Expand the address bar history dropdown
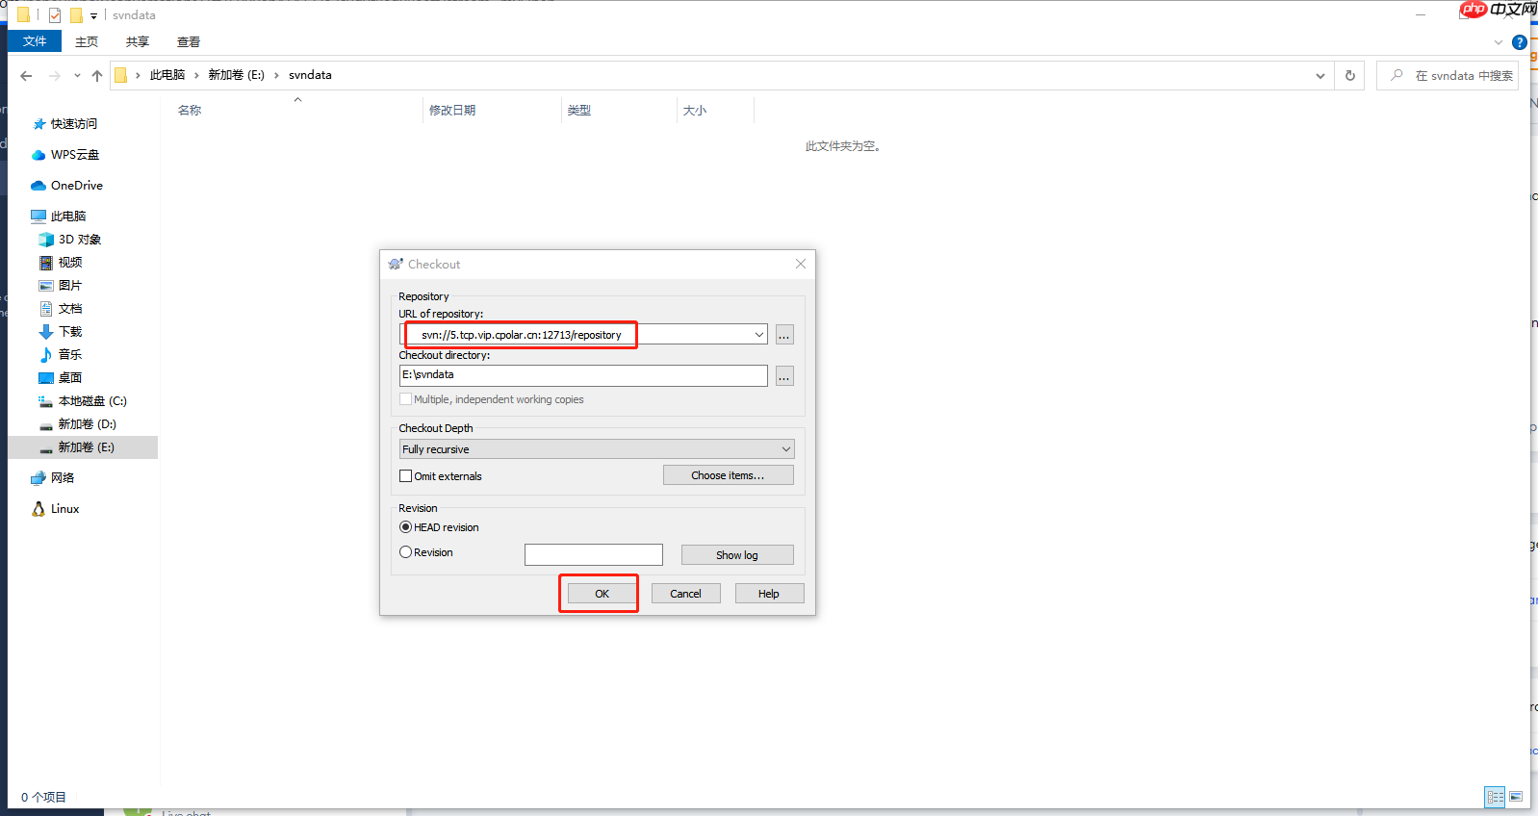Viewport: 1538px width, 816px height. click(1320, 75)
